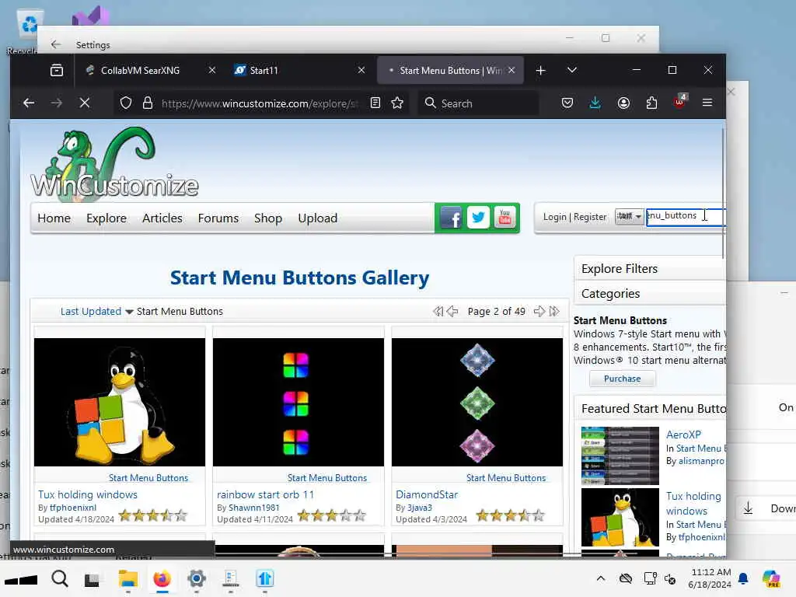Jump to first gallery page arrow

tap(438, 311)
